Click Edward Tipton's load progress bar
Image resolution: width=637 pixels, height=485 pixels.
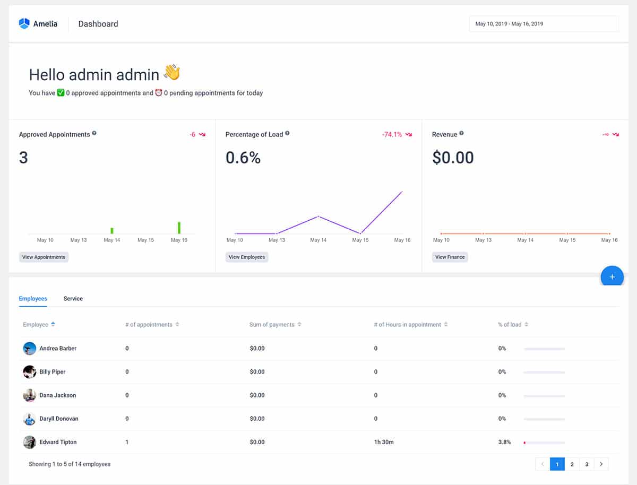point(544,443)
